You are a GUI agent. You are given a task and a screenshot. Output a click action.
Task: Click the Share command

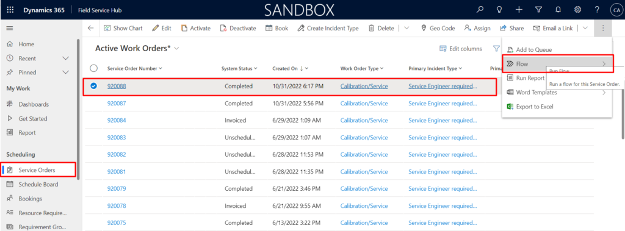coord(512,28)
